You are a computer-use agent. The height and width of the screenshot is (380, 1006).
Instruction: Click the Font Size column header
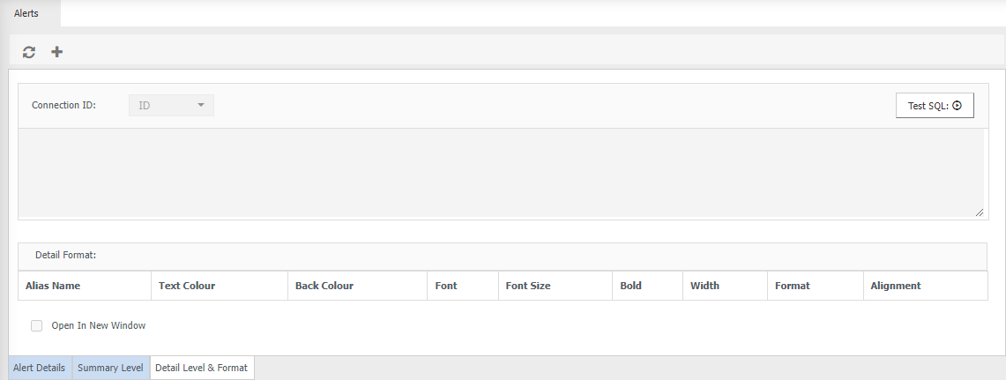[528, 286]
